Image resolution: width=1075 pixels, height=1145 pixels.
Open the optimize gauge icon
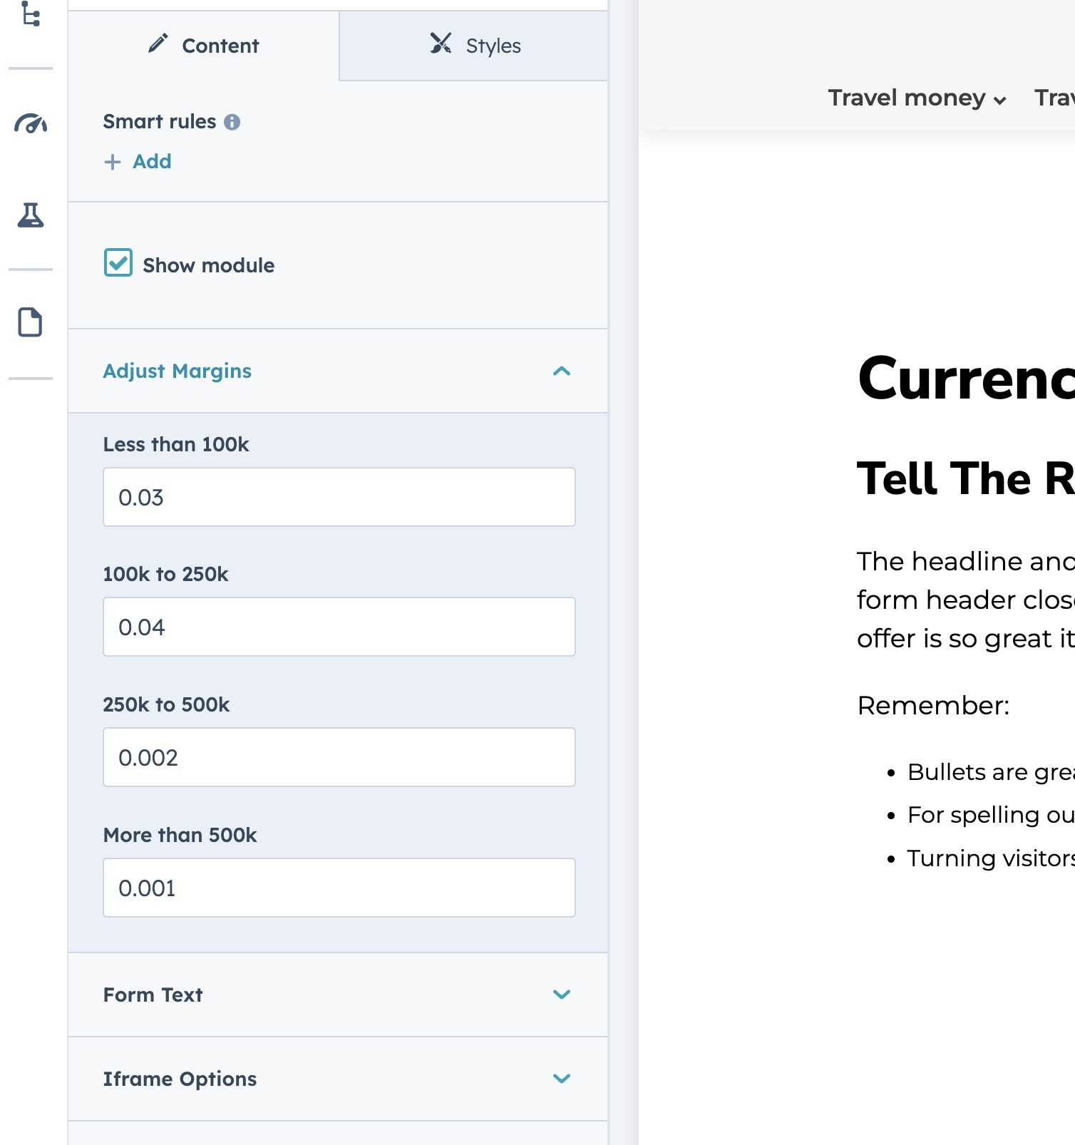point(31,124)
